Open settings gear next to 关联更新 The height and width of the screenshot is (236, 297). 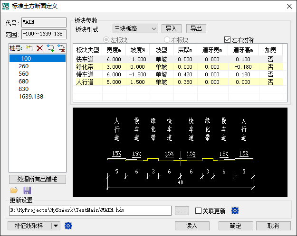pos(235,210)
